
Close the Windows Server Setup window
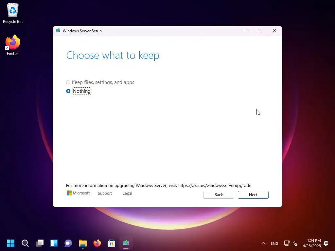274,31
